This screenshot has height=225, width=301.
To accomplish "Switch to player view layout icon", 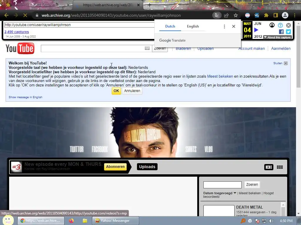I will (x=269, y=167).
